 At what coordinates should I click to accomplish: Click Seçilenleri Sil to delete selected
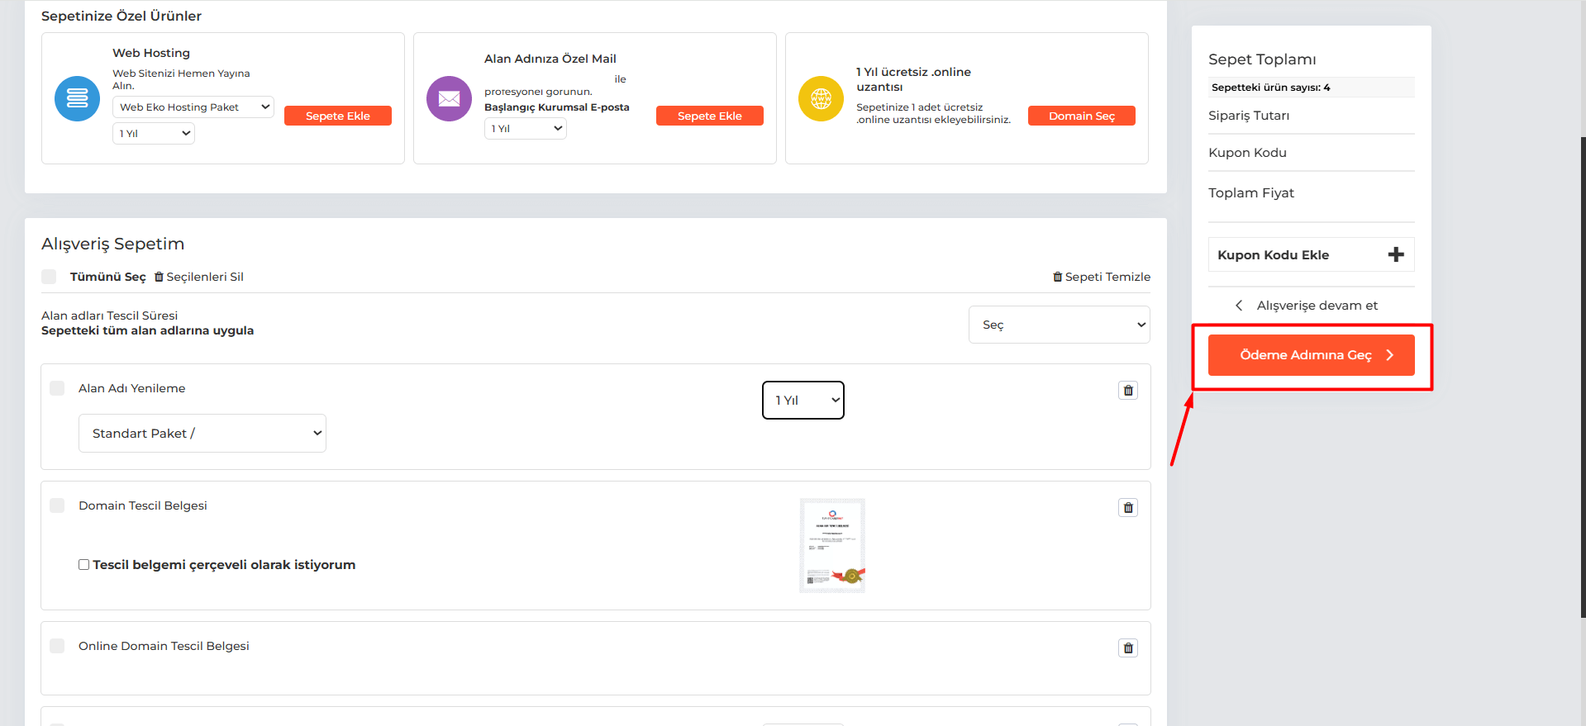[x=199, y=277]
